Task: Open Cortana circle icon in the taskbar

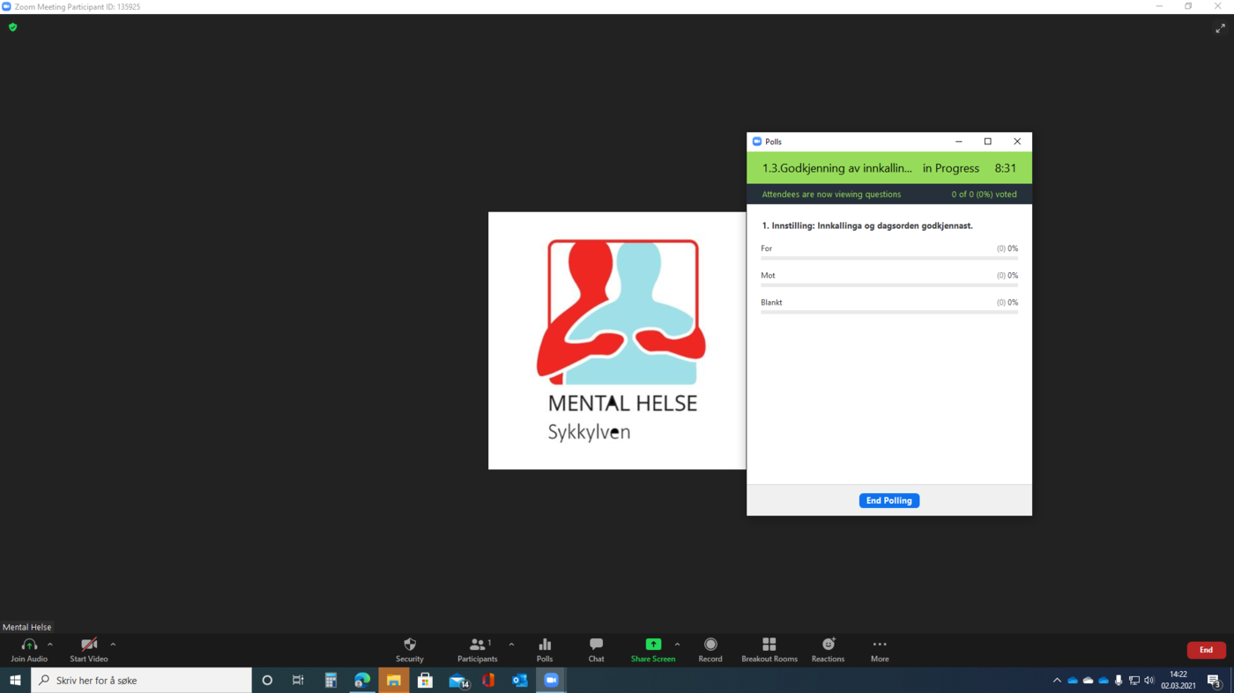Action: (x=267, y=680)
